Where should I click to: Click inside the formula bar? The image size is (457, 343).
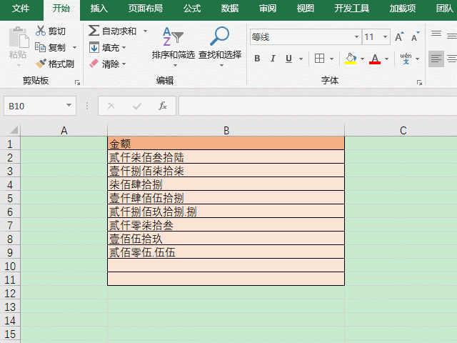(x=318, y=106)
